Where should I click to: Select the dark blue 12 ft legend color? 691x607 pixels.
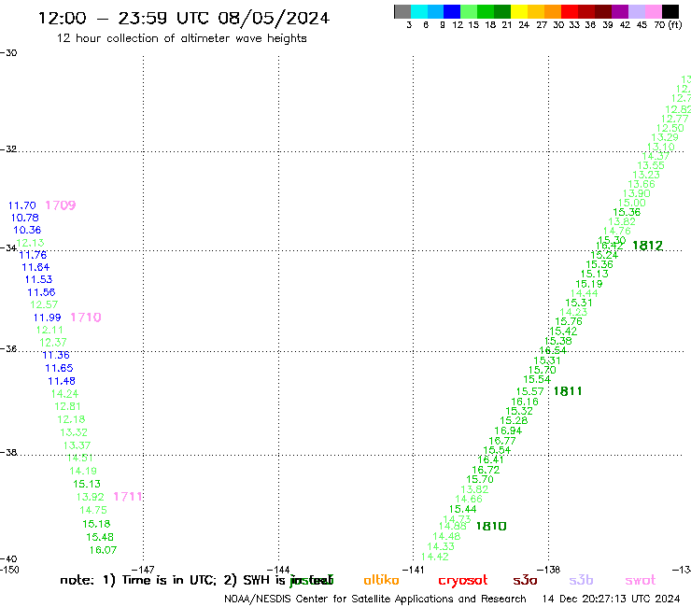click(x=452, y=11)
